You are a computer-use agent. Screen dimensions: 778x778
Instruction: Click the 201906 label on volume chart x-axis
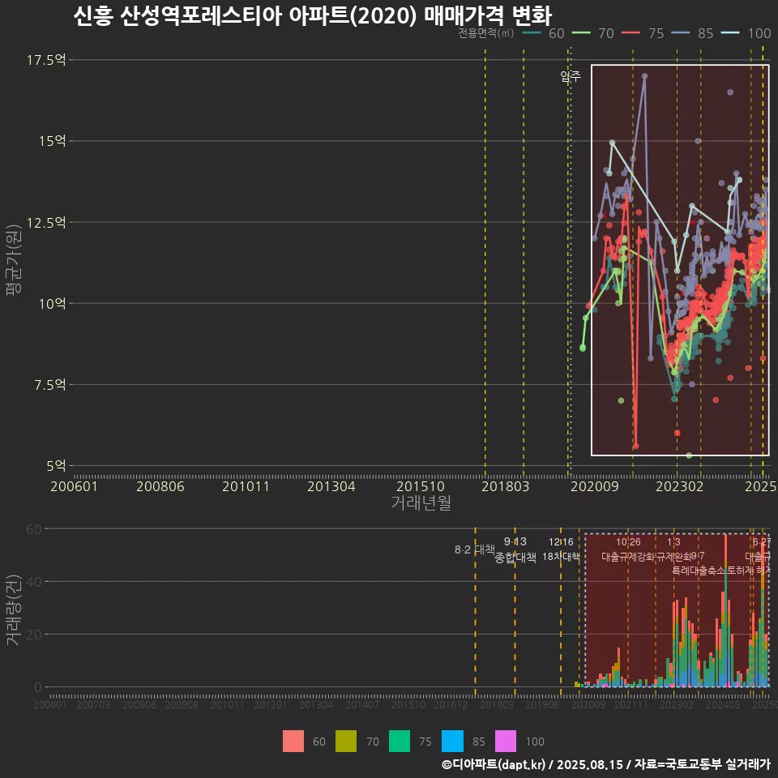[542, 704]
